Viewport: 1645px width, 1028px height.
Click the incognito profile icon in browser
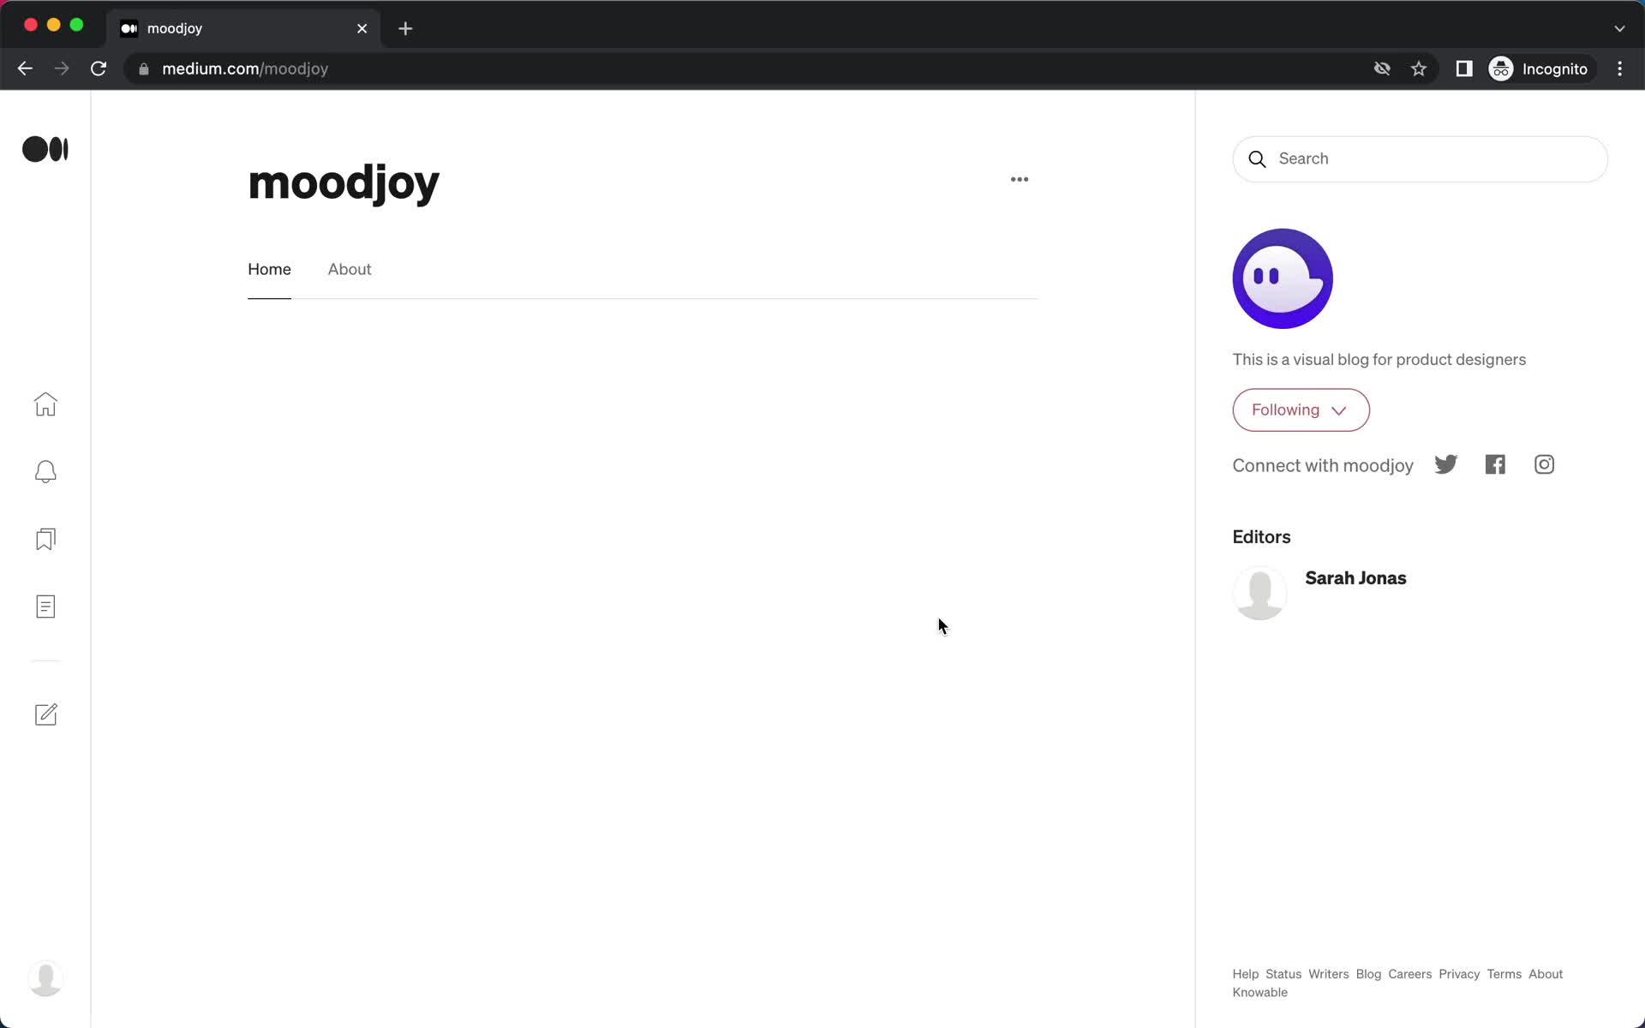1502,69
